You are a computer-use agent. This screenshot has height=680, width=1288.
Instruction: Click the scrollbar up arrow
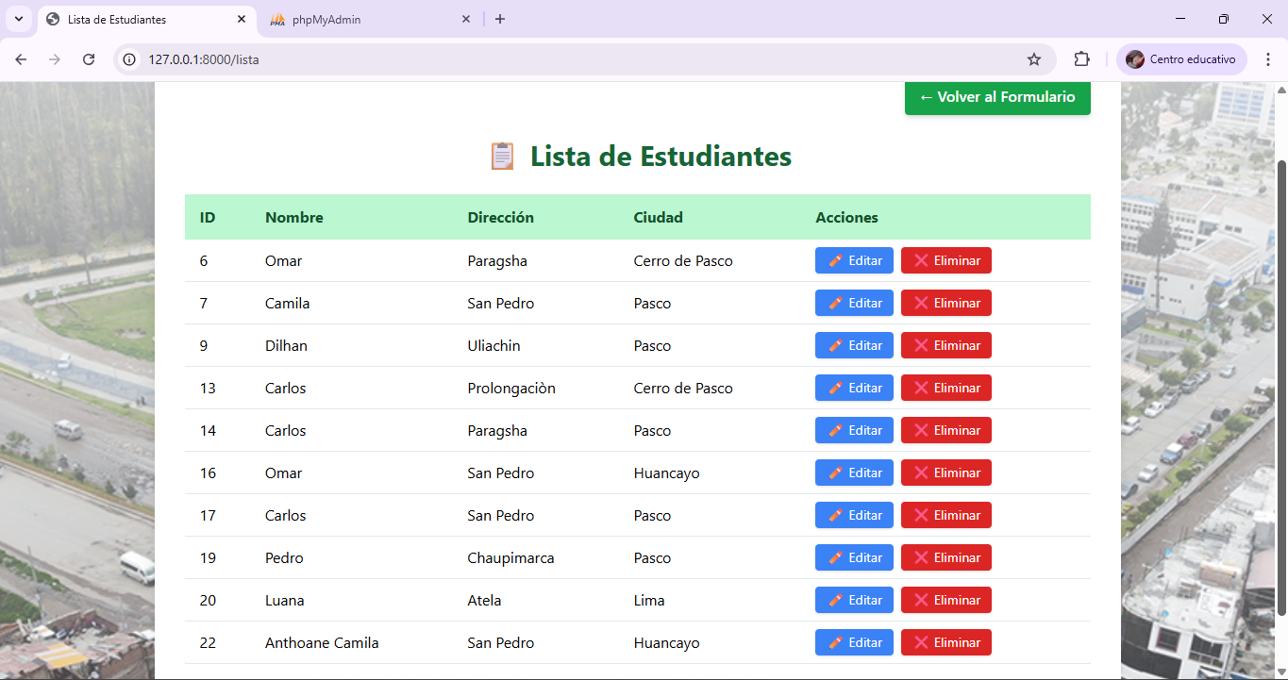pyautogui.click(x=1281, y=91)
